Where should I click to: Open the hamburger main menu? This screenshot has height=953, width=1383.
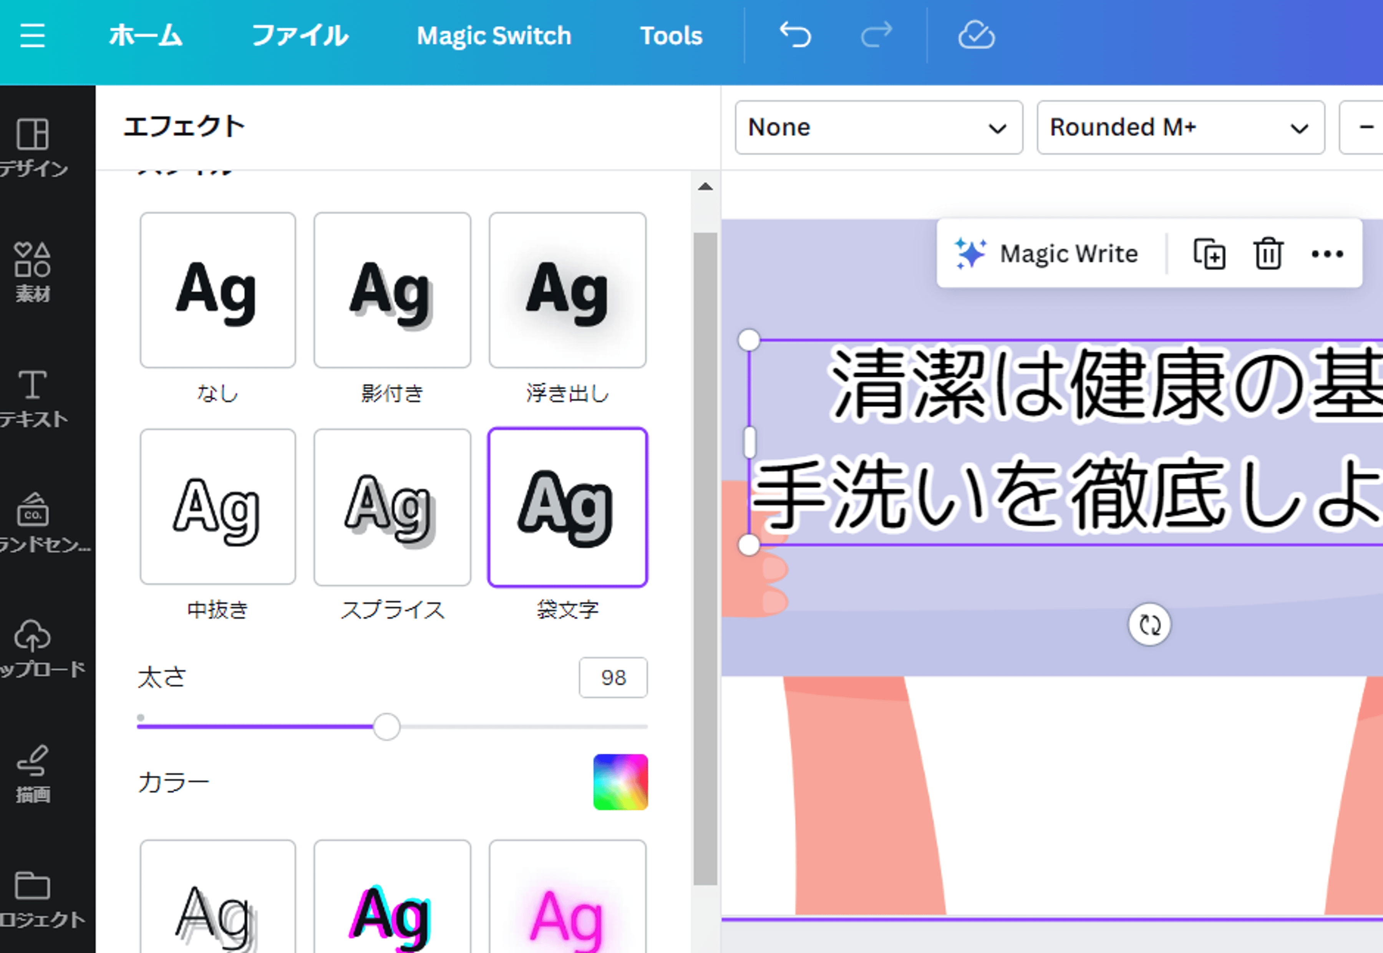pyautogui.click(x=32, y=36)
